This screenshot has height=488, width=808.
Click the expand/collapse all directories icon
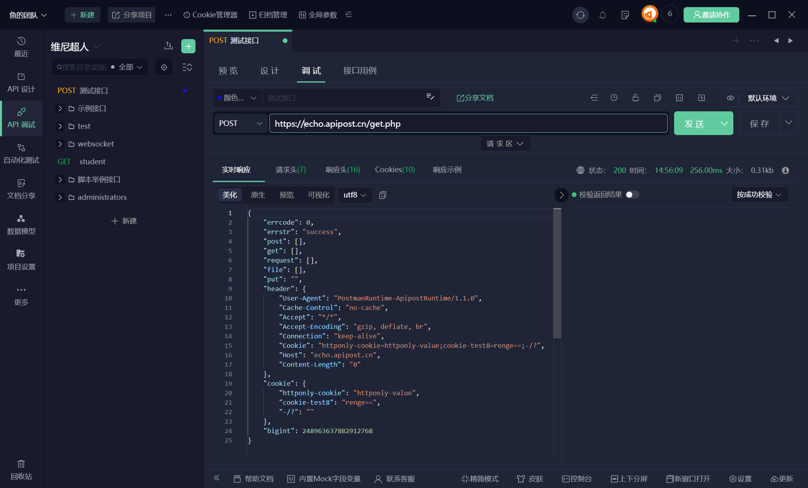pos(187,67)
